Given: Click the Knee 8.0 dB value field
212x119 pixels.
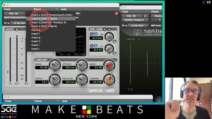Looking at the screenshot, I should (x=42, y=67).
